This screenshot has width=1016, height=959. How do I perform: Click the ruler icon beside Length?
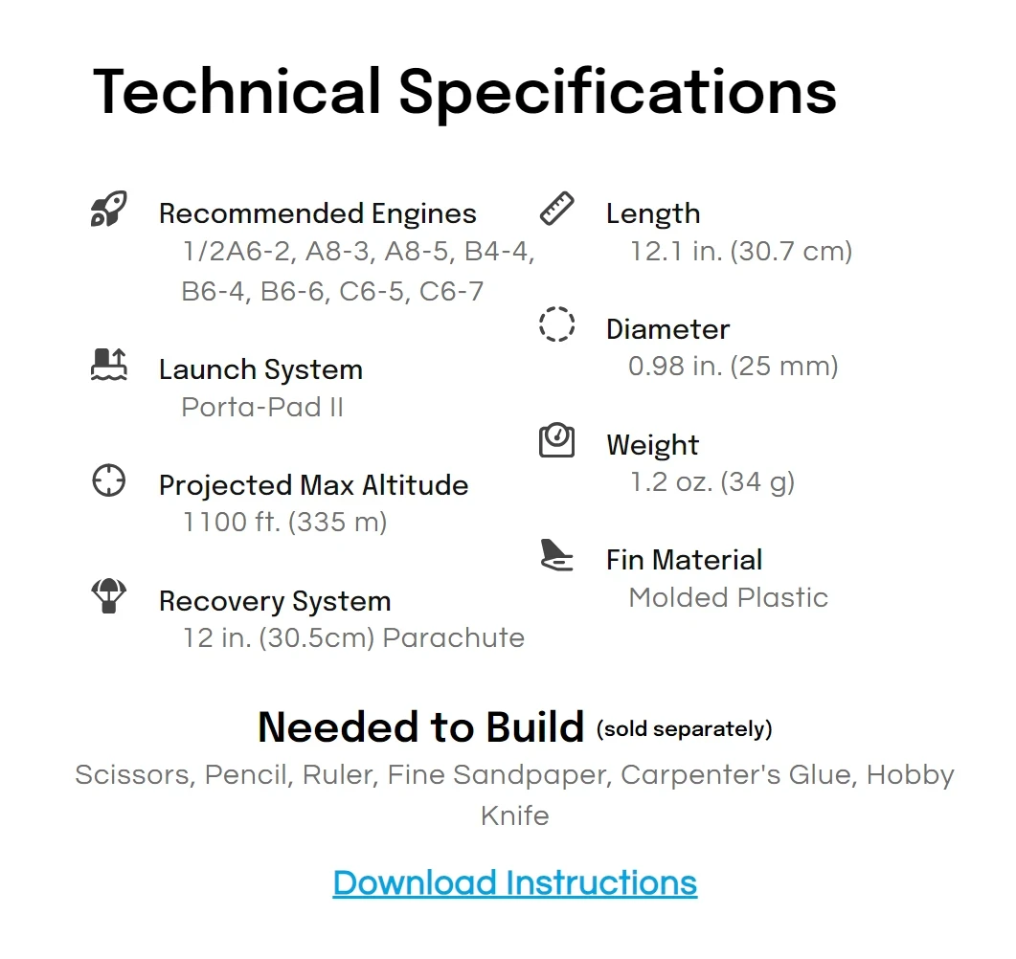tap(556, 209)
